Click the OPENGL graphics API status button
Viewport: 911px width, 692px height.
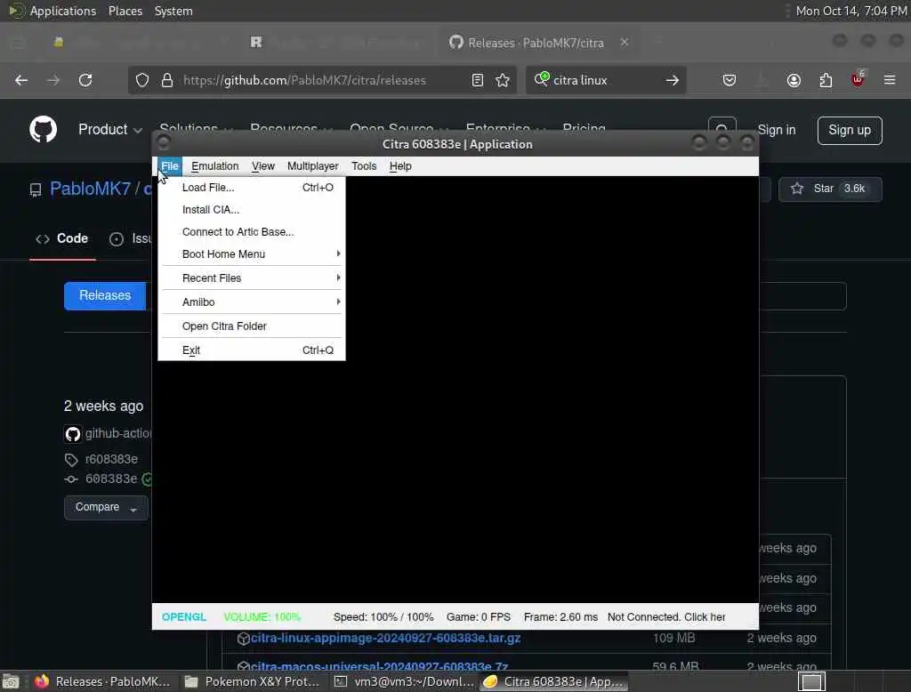point(183,617)
